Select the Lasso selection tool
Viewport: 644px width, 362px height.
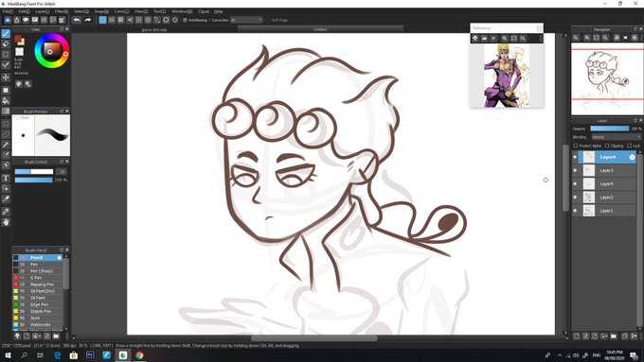[6, 134]
